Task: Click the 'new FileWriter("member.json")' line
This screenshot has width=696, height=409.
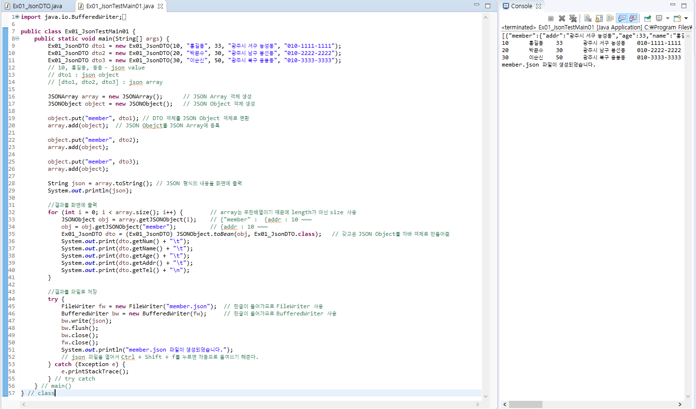Action: click(x=139, y=306)
